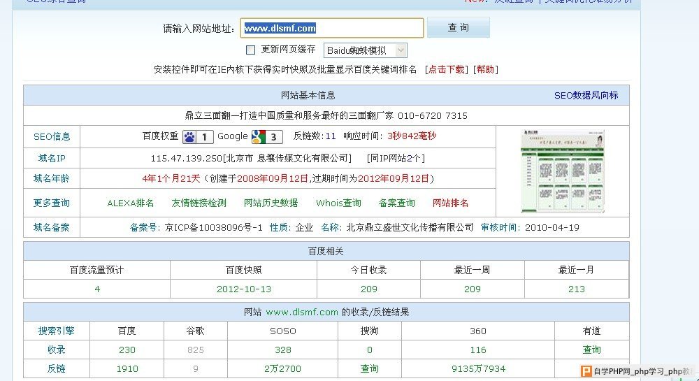
Task: Click Baidu traffic estimate value 4
Action: pyautogui.click(x=97, y=289)
